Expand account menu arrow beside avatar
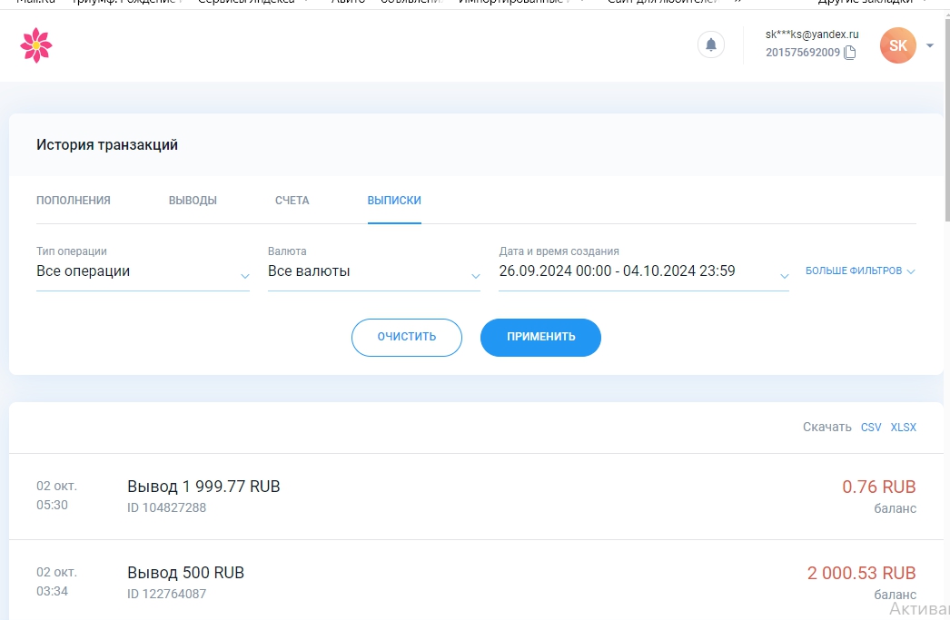The image size is (950, 620). [x=930, y=45]
